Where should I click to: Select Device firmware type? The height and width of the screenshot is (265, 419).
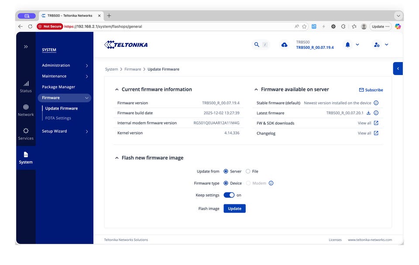[226, 183]
